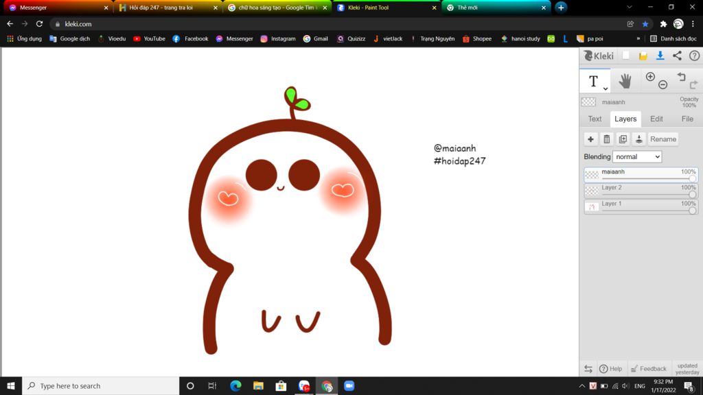Open the Danh sách đọc reading list
Screen dimensions: 703x395
pyautogui.click(x=673, y=39)
